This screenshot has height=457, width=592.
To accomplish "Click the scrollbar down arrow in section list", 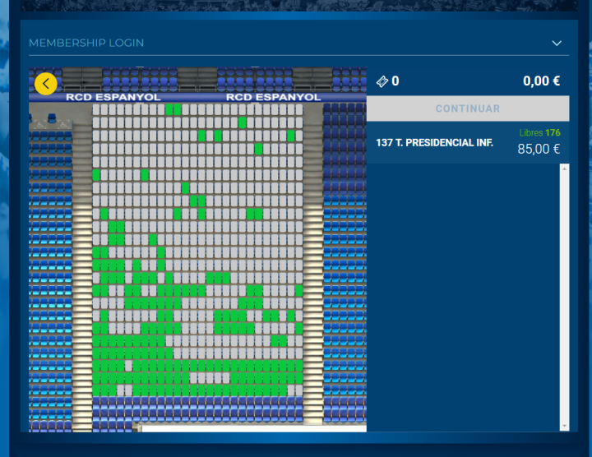I will click(x=563, y=425).
